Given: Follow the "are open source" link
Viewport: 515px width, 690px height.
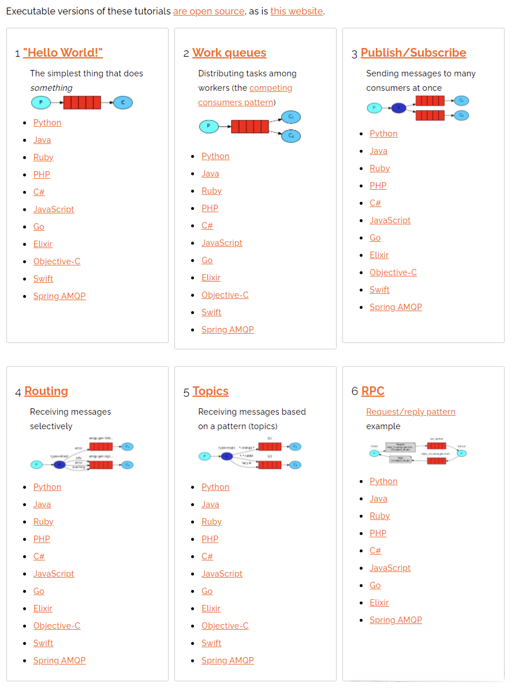Looking at the screenshot, I should pos(208,11).
